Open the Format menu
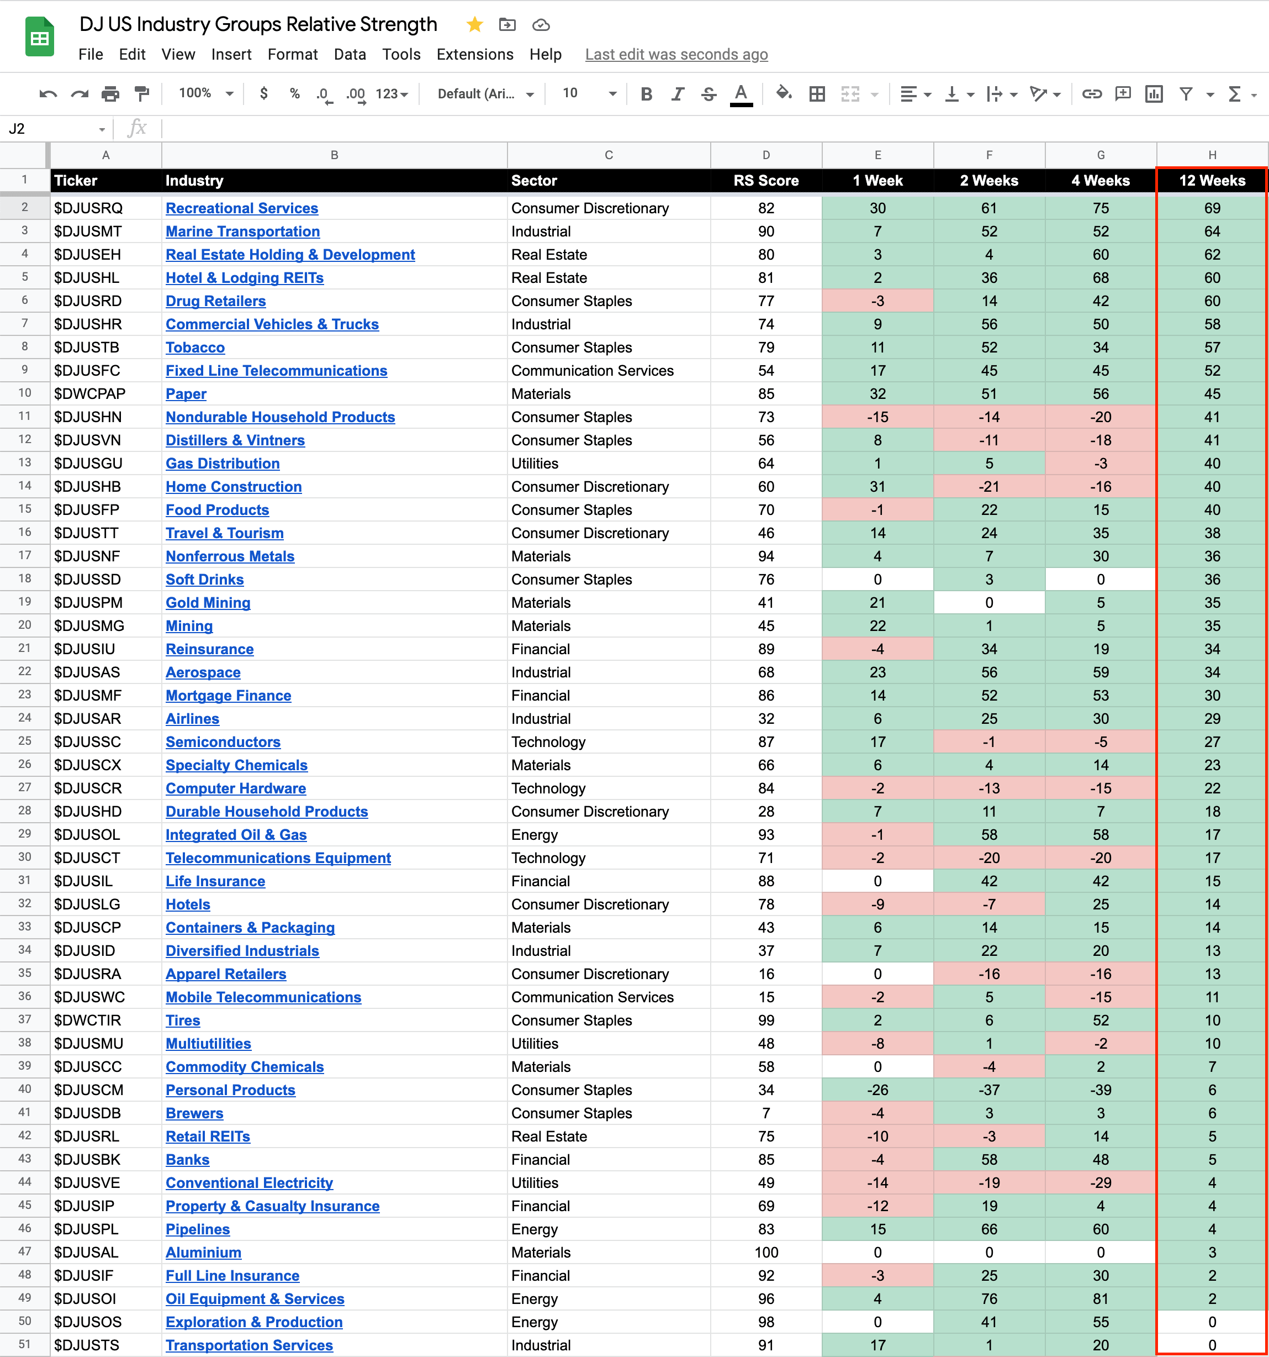The image size is (1269, 1357). (x=292, y=55)
